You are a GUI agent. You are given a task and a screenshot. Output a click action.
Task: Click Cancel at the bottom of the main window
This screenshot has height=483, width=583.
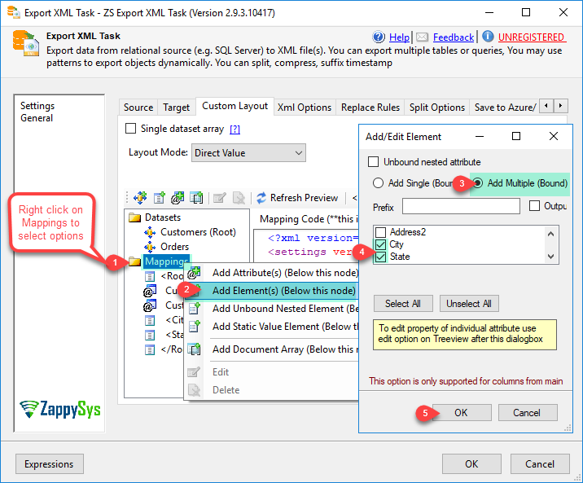[540, 464]
